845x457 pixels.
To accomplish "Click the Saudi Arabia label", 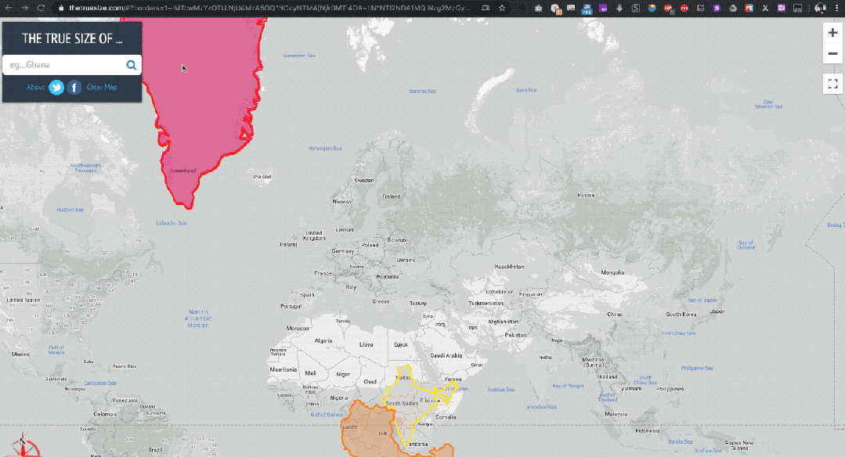I will (446, 355).
